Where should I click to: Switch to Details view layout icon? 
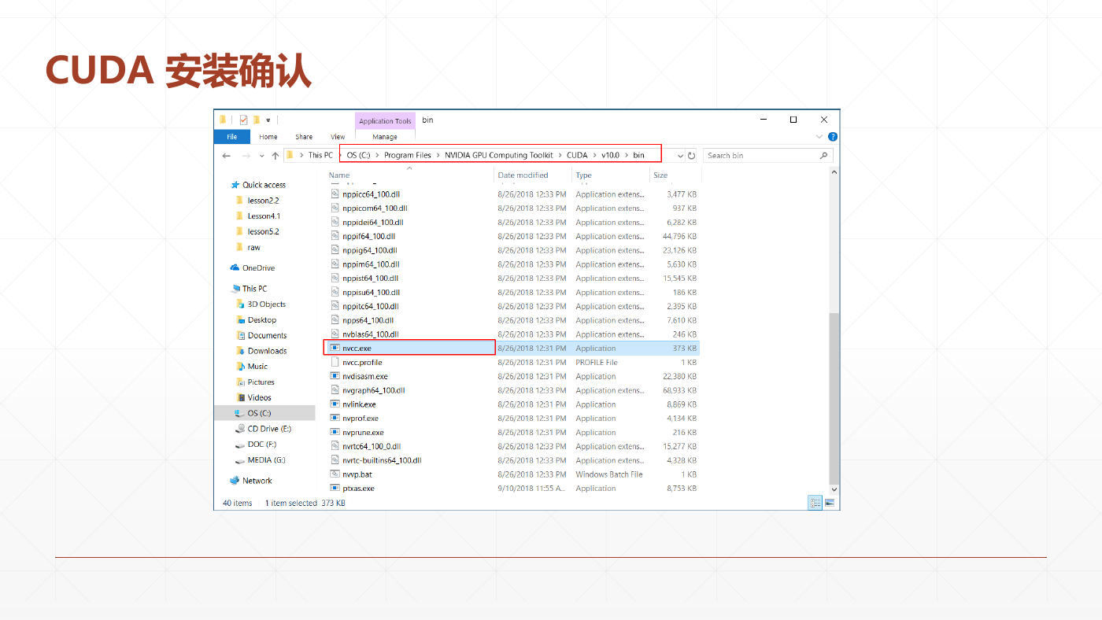815,503
